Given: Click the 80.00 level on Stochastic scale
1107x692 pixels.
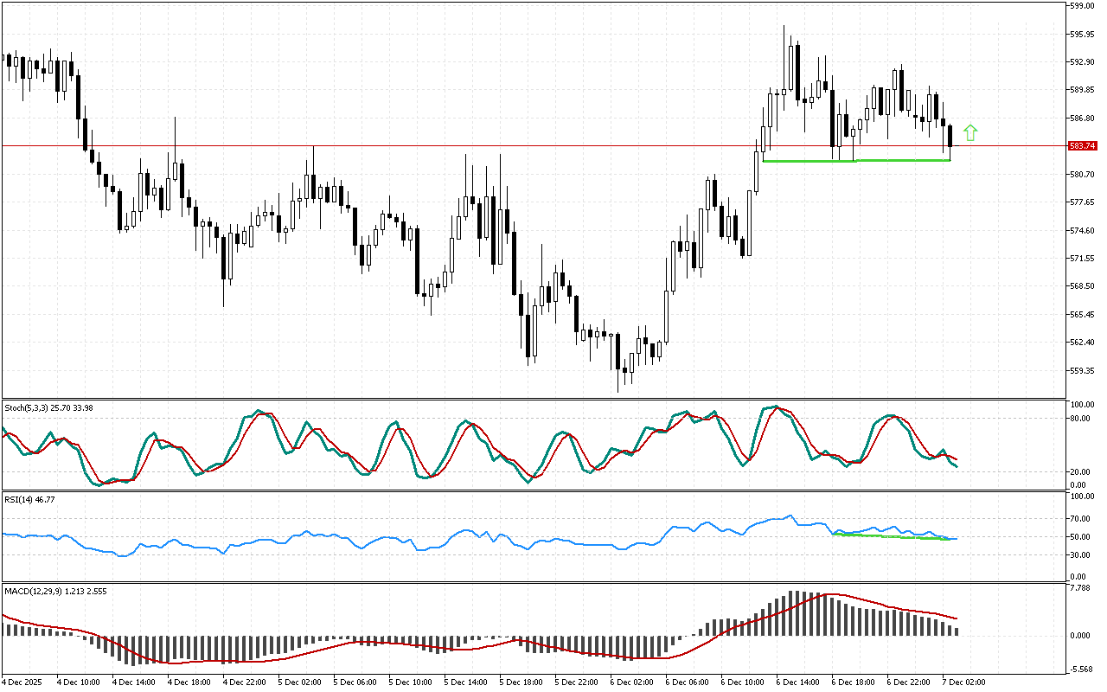Looking at the screenshot, I should tap(1081, 419).
